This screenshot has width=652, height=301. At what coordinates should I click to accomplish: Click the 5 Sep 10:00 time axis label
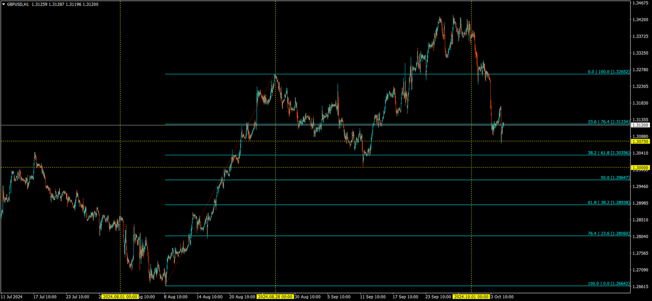coord(339,297)
